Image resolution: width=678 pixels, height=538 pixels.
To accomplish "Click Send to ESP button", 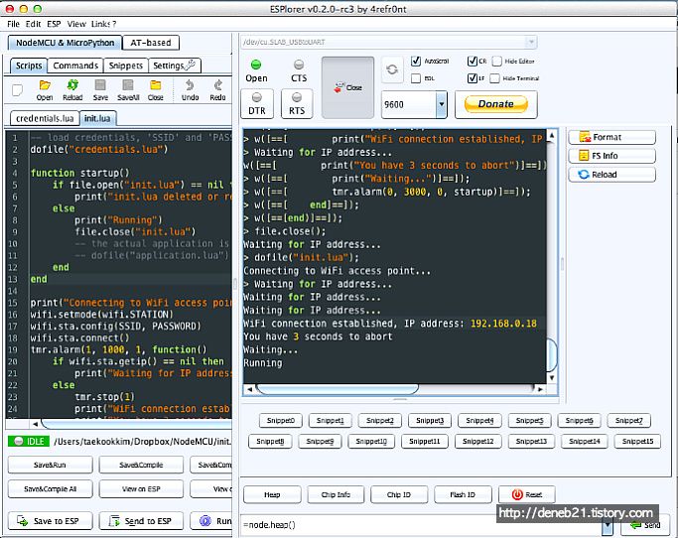I will tap(141, 521).
